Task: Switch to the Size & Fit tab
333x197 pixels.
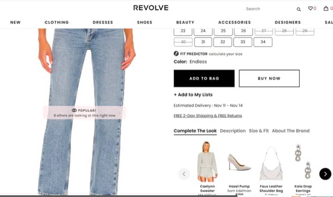Action: tap(258, 131)
